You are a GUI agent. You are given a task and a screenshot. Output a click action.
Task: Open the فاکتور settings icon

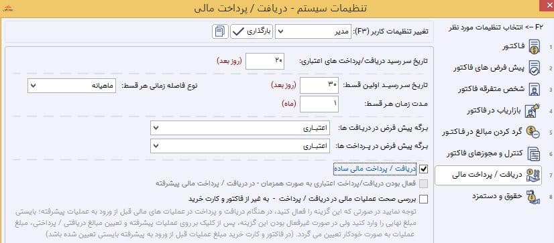[x=533, y=46]
